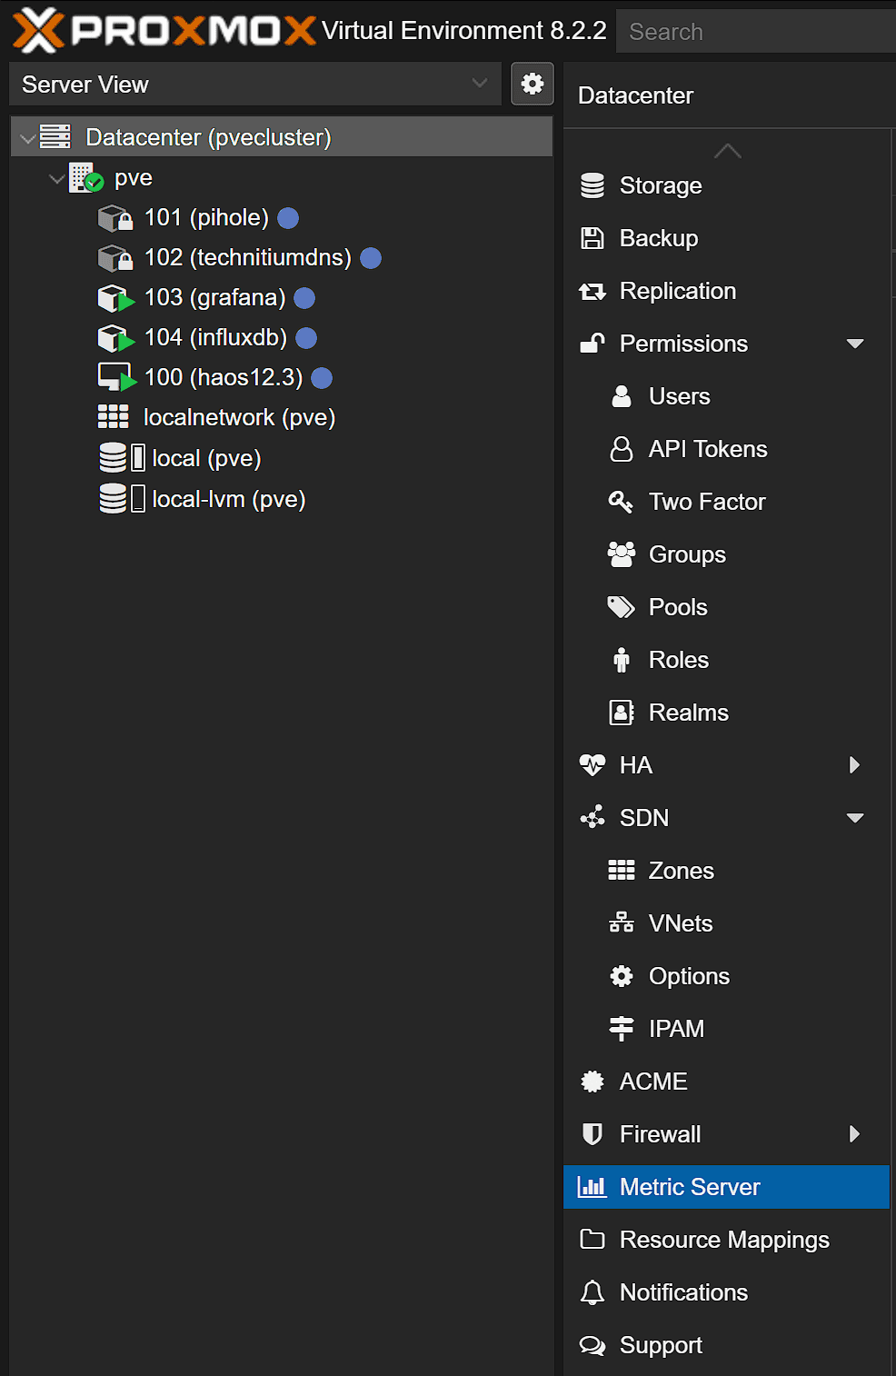
Task: Click the influxdb container icon
Action: 115,338
